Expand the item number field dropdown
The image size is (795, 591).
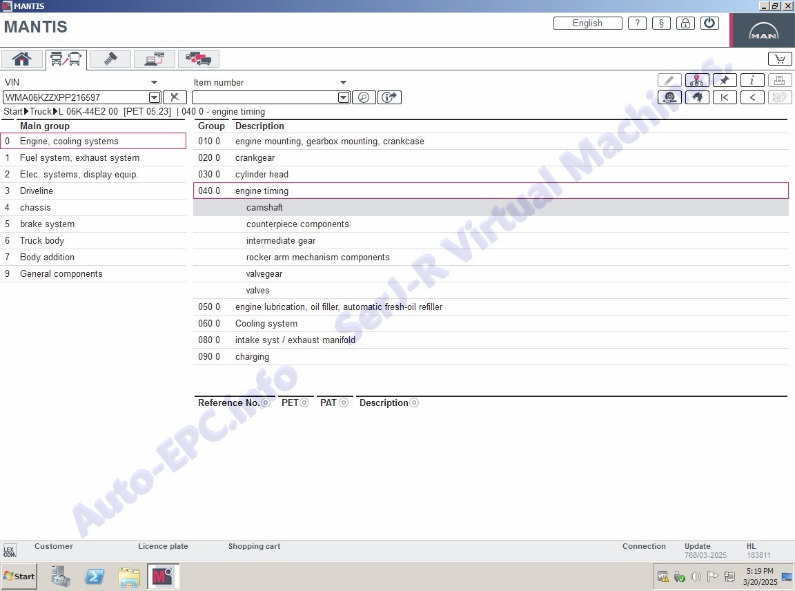(x=344, y=97)
